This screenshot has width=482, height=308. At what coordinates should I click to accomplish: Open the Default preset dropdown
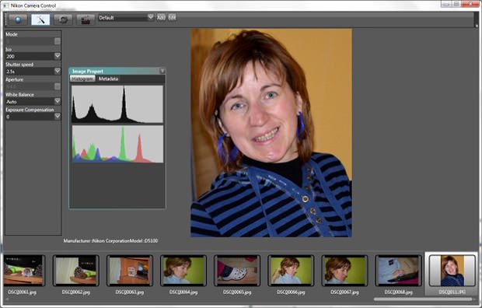(x=126, y=18)
